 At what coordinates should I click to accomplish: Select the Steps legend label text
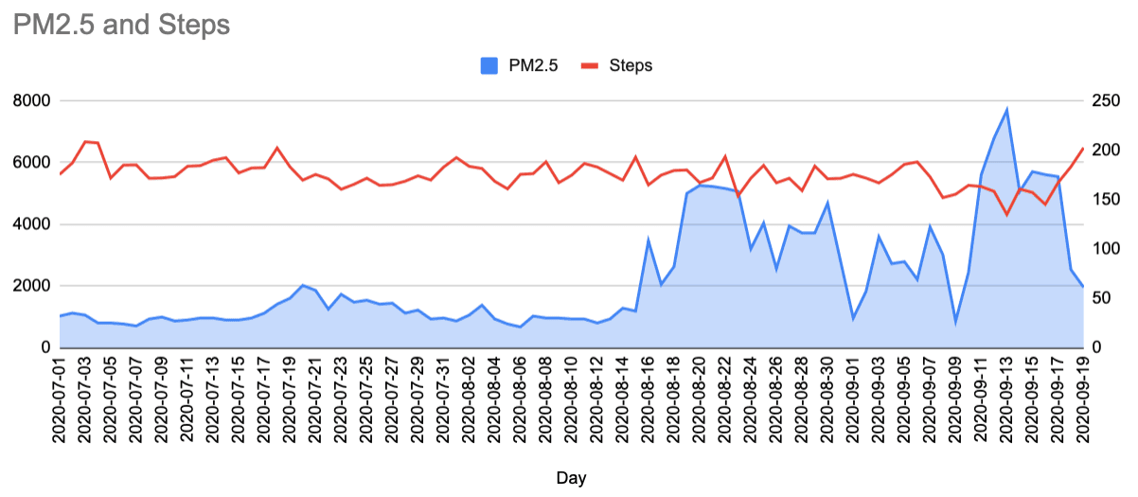(631, 65)
